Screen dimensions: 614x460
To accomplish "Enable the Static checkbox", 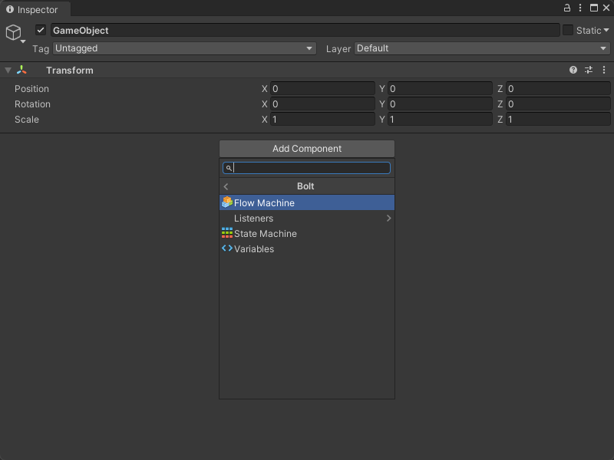I will (568, 30).
